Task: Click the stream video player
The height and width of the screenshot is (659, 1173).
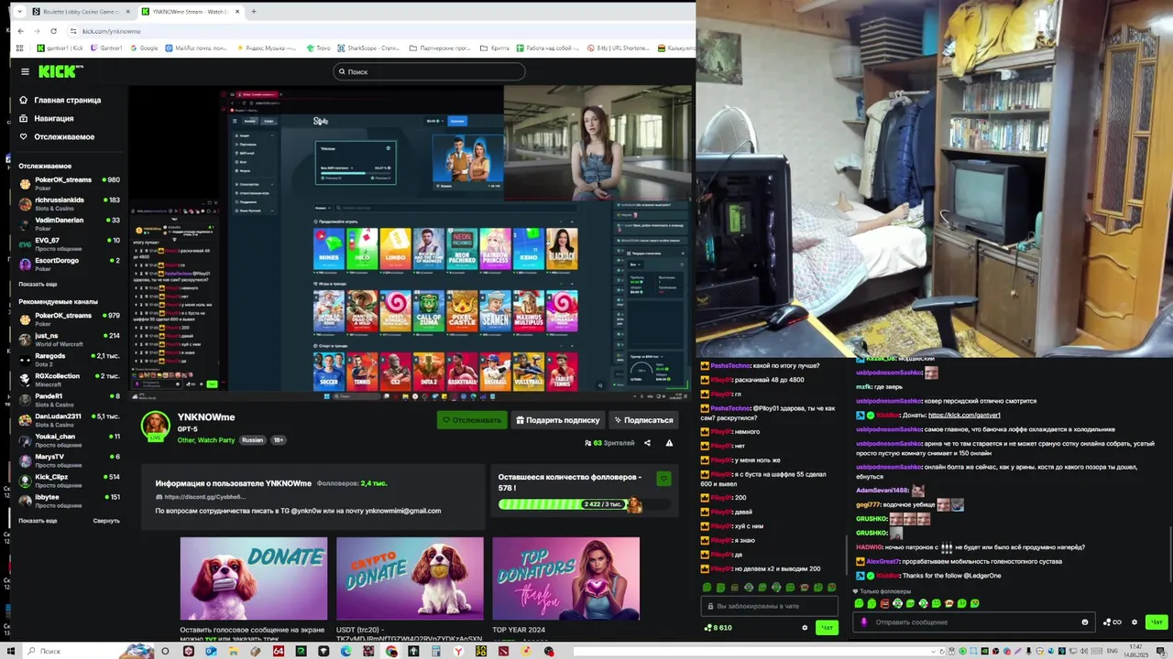Action: 411,243
